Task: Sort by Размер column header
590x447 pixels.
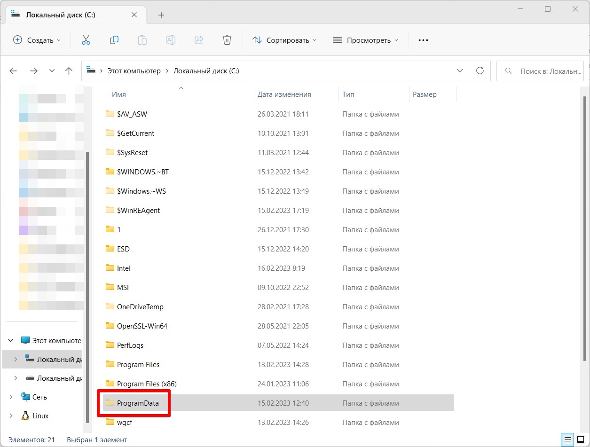Action: pyautogui.click(x=425, y=94)
